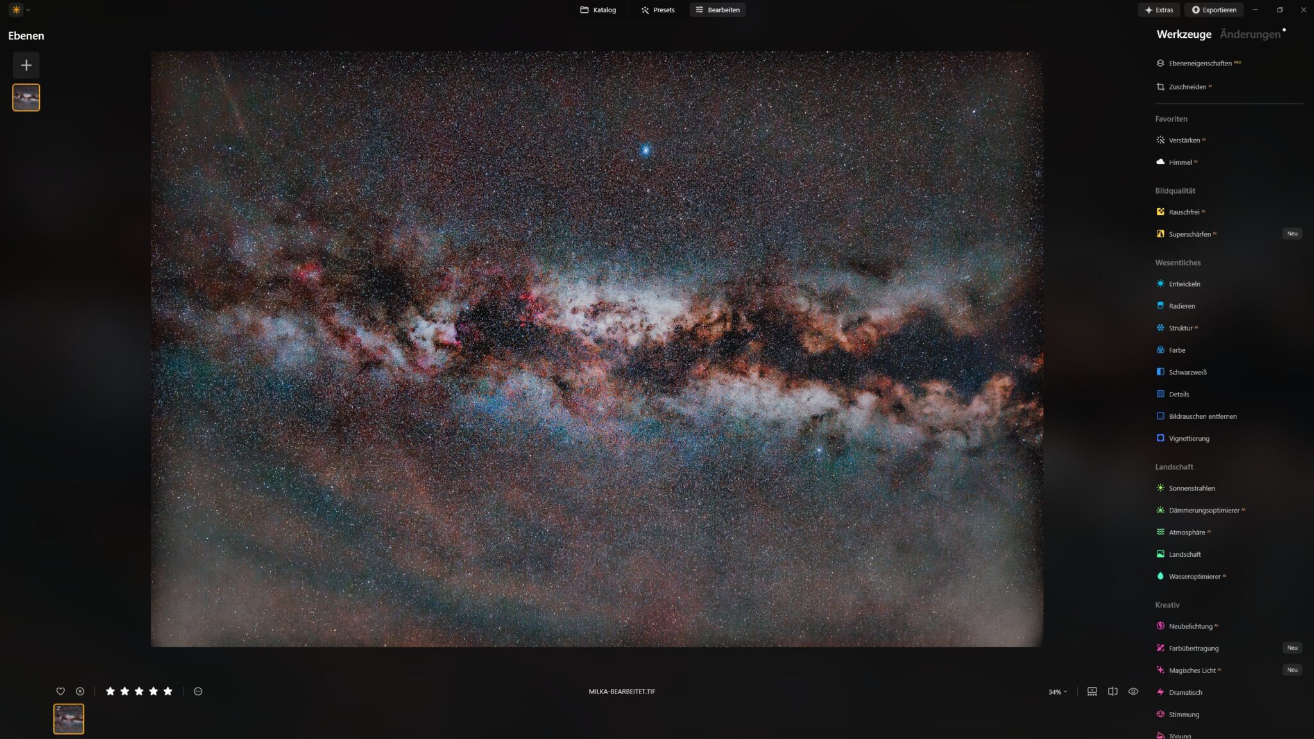Select the filmstrip thumbnail of MILKA-BEARBEITET
1314x739 pixels.
pyautogui.click(x=69, y=719)
